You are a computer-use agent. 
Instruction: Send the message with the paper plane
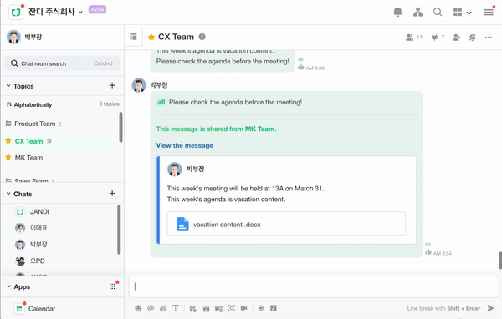pos(490,308)
